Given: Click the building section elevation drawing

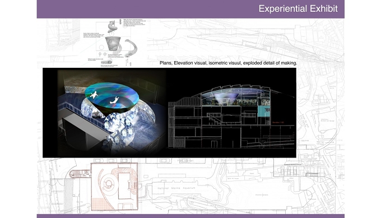Looking at the screenshot, I should (231, 116).
